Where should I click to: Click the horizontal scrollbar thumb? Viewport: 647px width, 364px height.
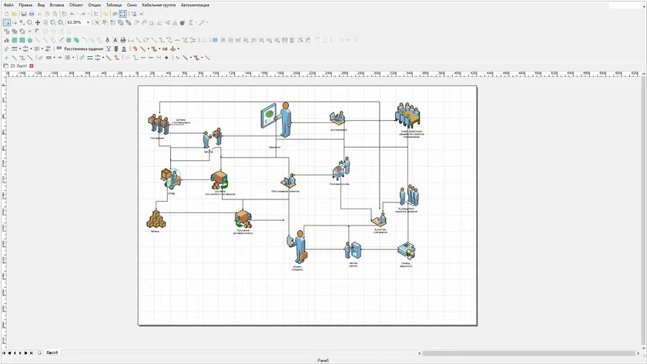point(529,353)
